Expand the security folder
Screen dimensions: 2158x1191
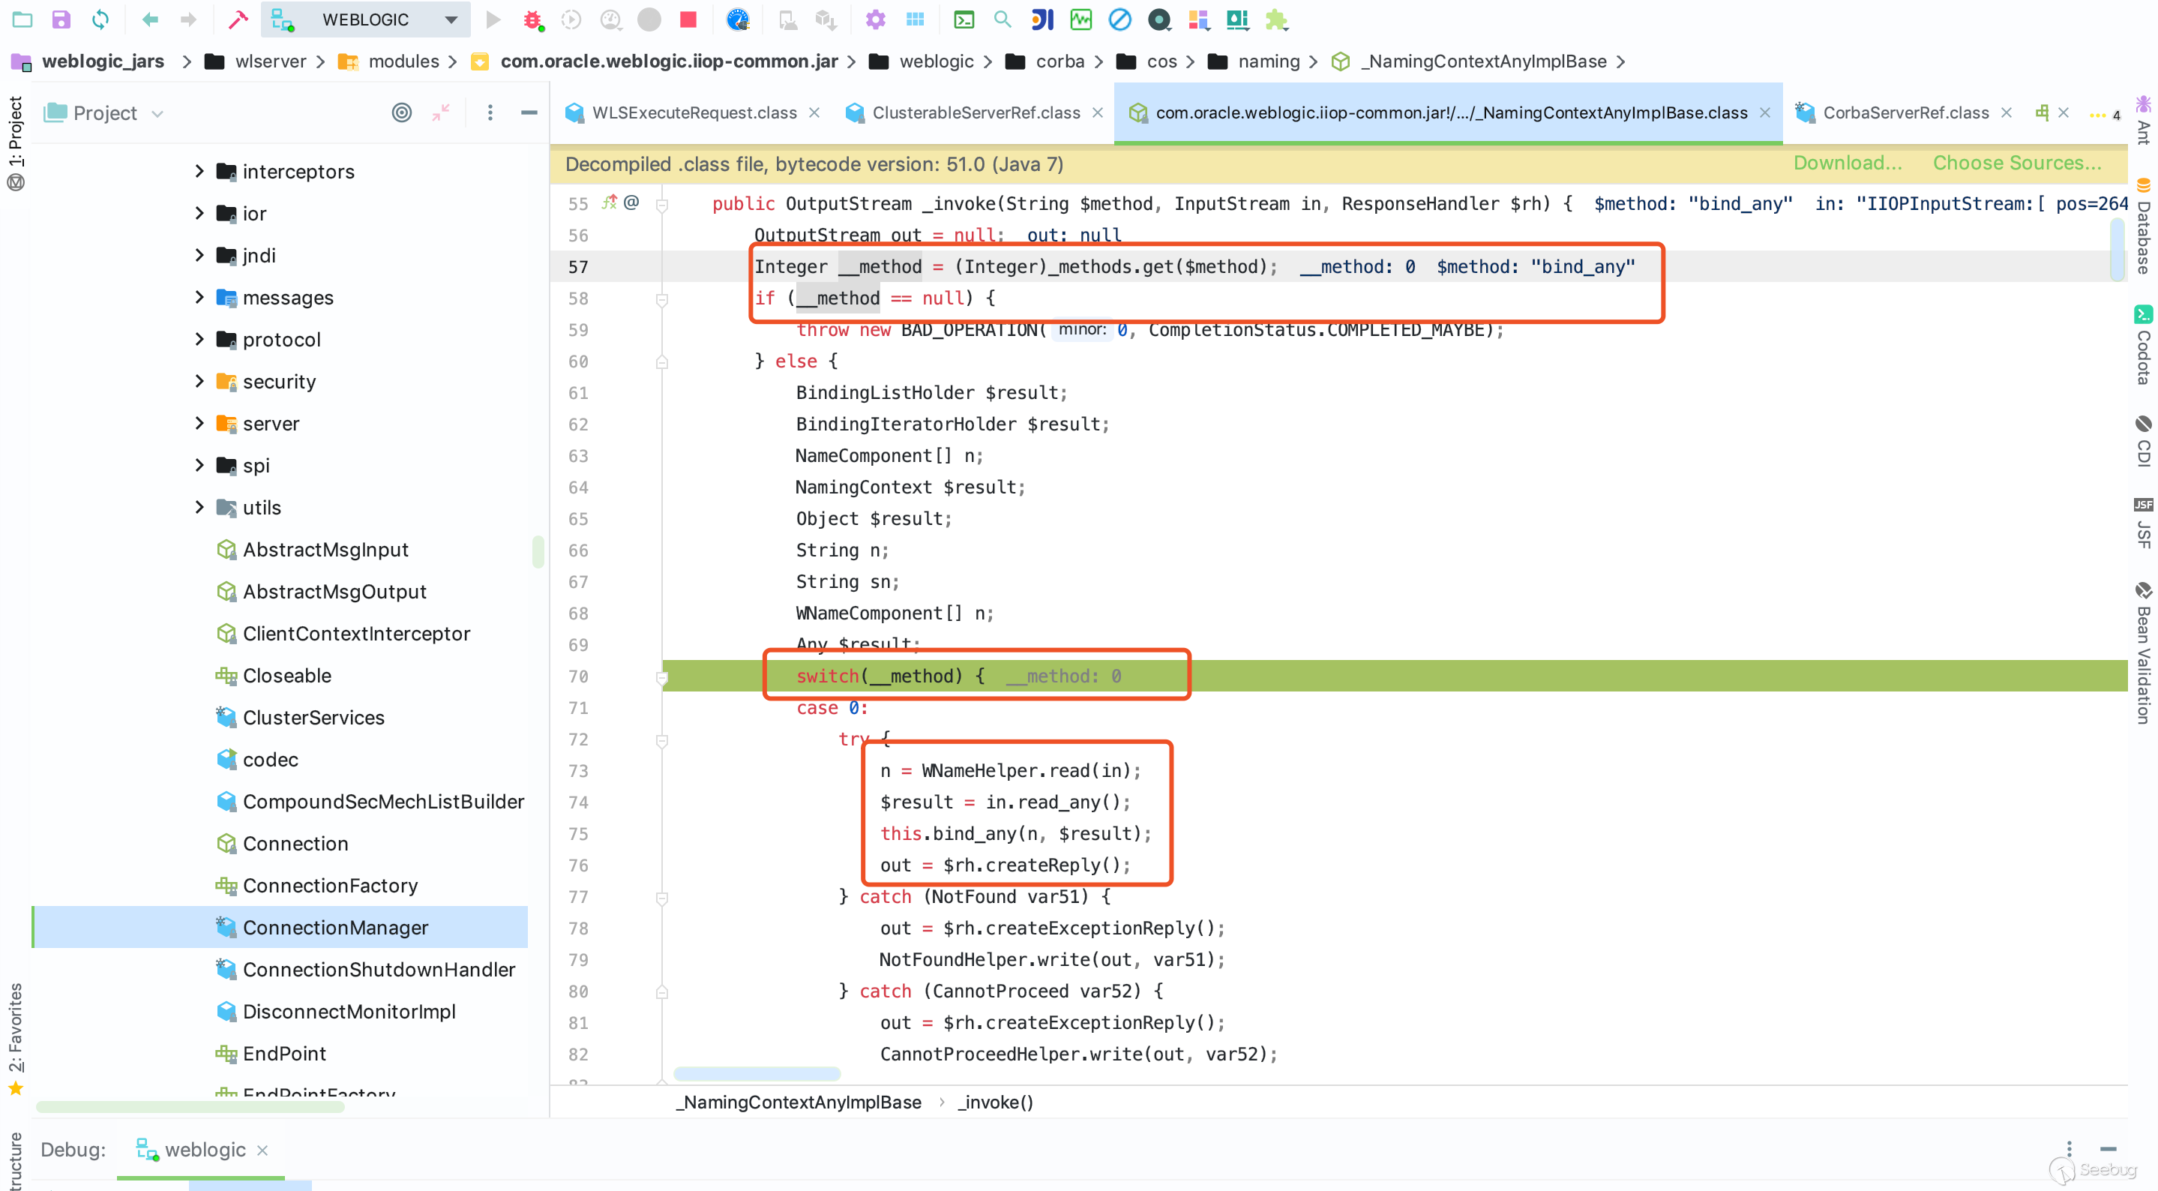(199, 381)
